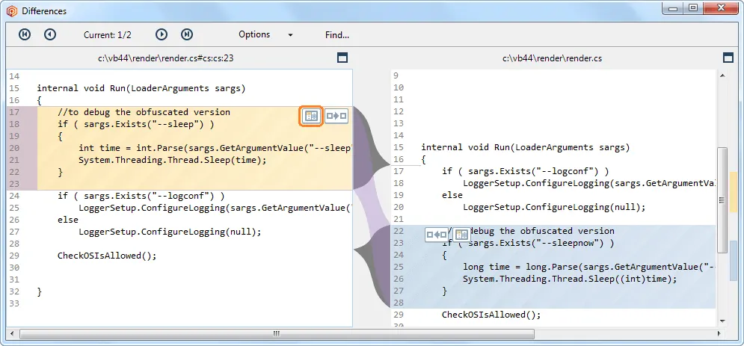Click the arrow beside Options
The image size is (744, 346).
(290, 35)
